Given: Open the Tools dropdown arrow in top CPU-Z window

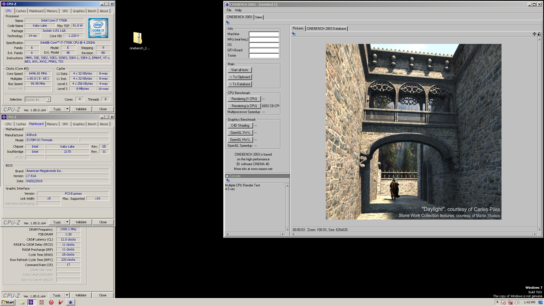Looking at the screenshot, I should 67,109.
